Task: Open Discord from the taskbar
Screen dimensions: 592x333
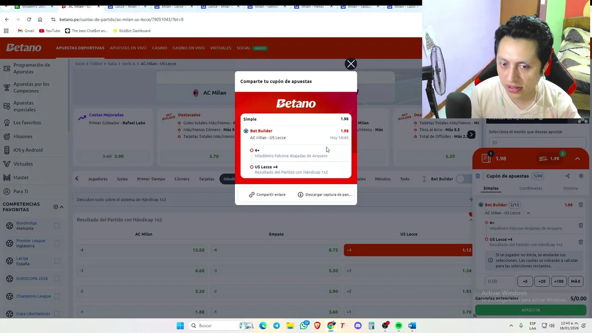Action: (358, 326)
